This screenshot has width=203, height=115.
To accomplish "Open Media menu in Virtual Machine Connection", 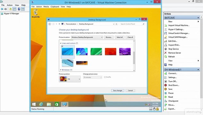I will coord(46,7).
